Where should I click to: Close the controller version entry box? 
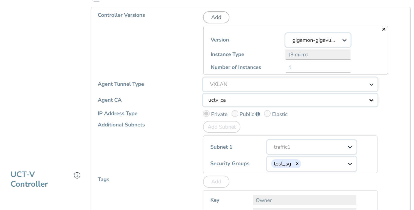point(384,29)
